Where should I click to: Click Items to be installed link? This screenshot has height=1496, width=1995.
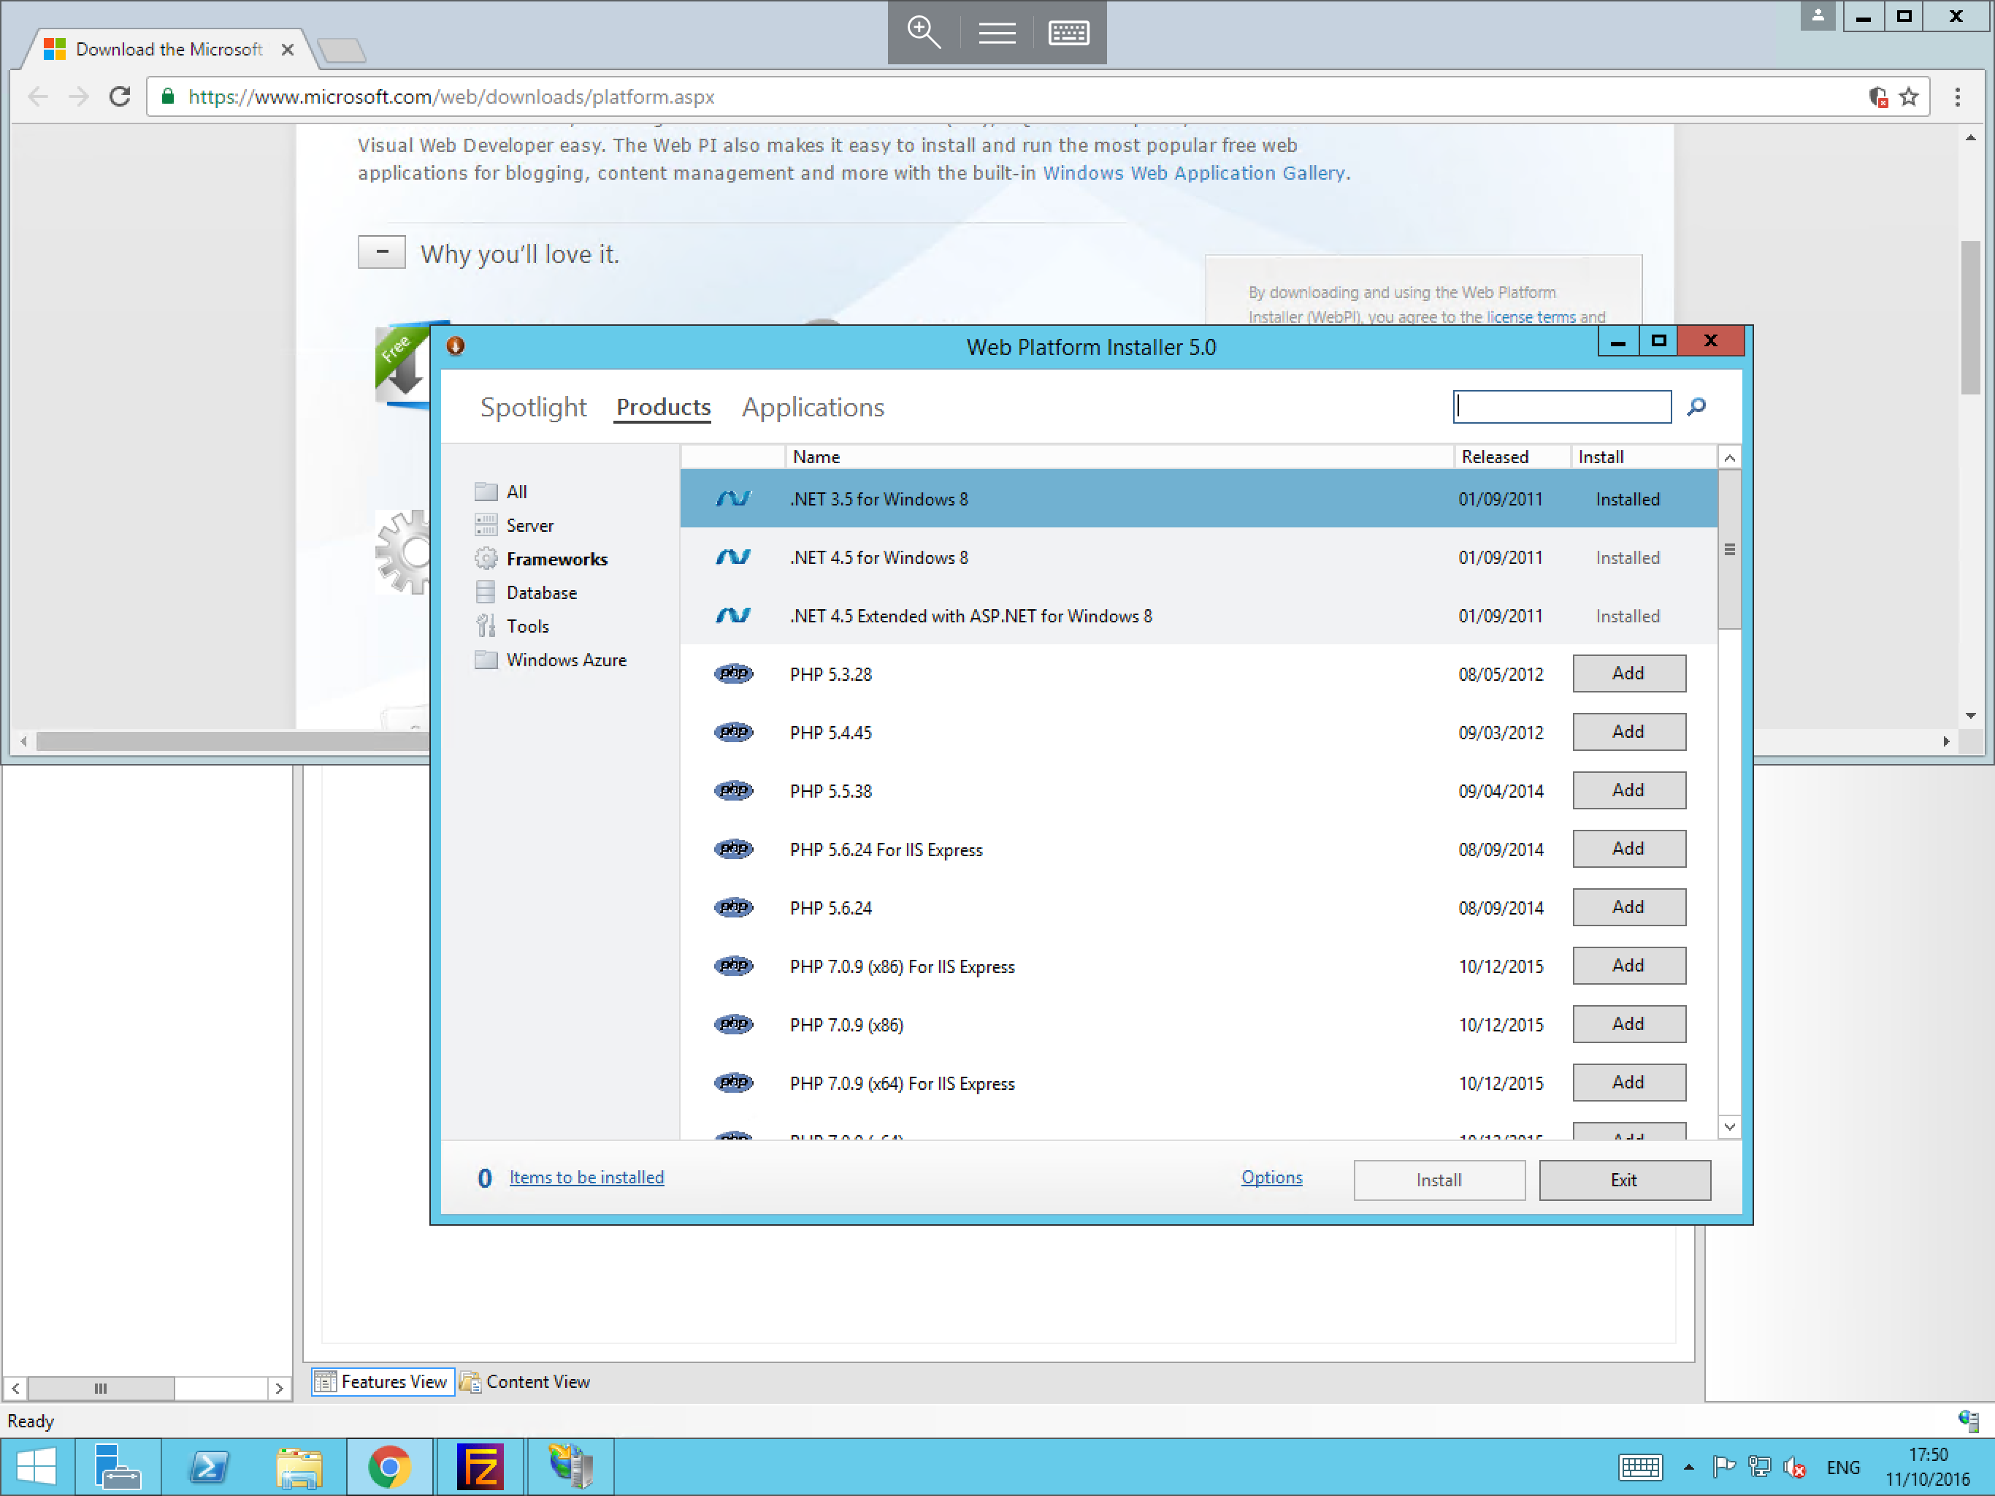584,1175
